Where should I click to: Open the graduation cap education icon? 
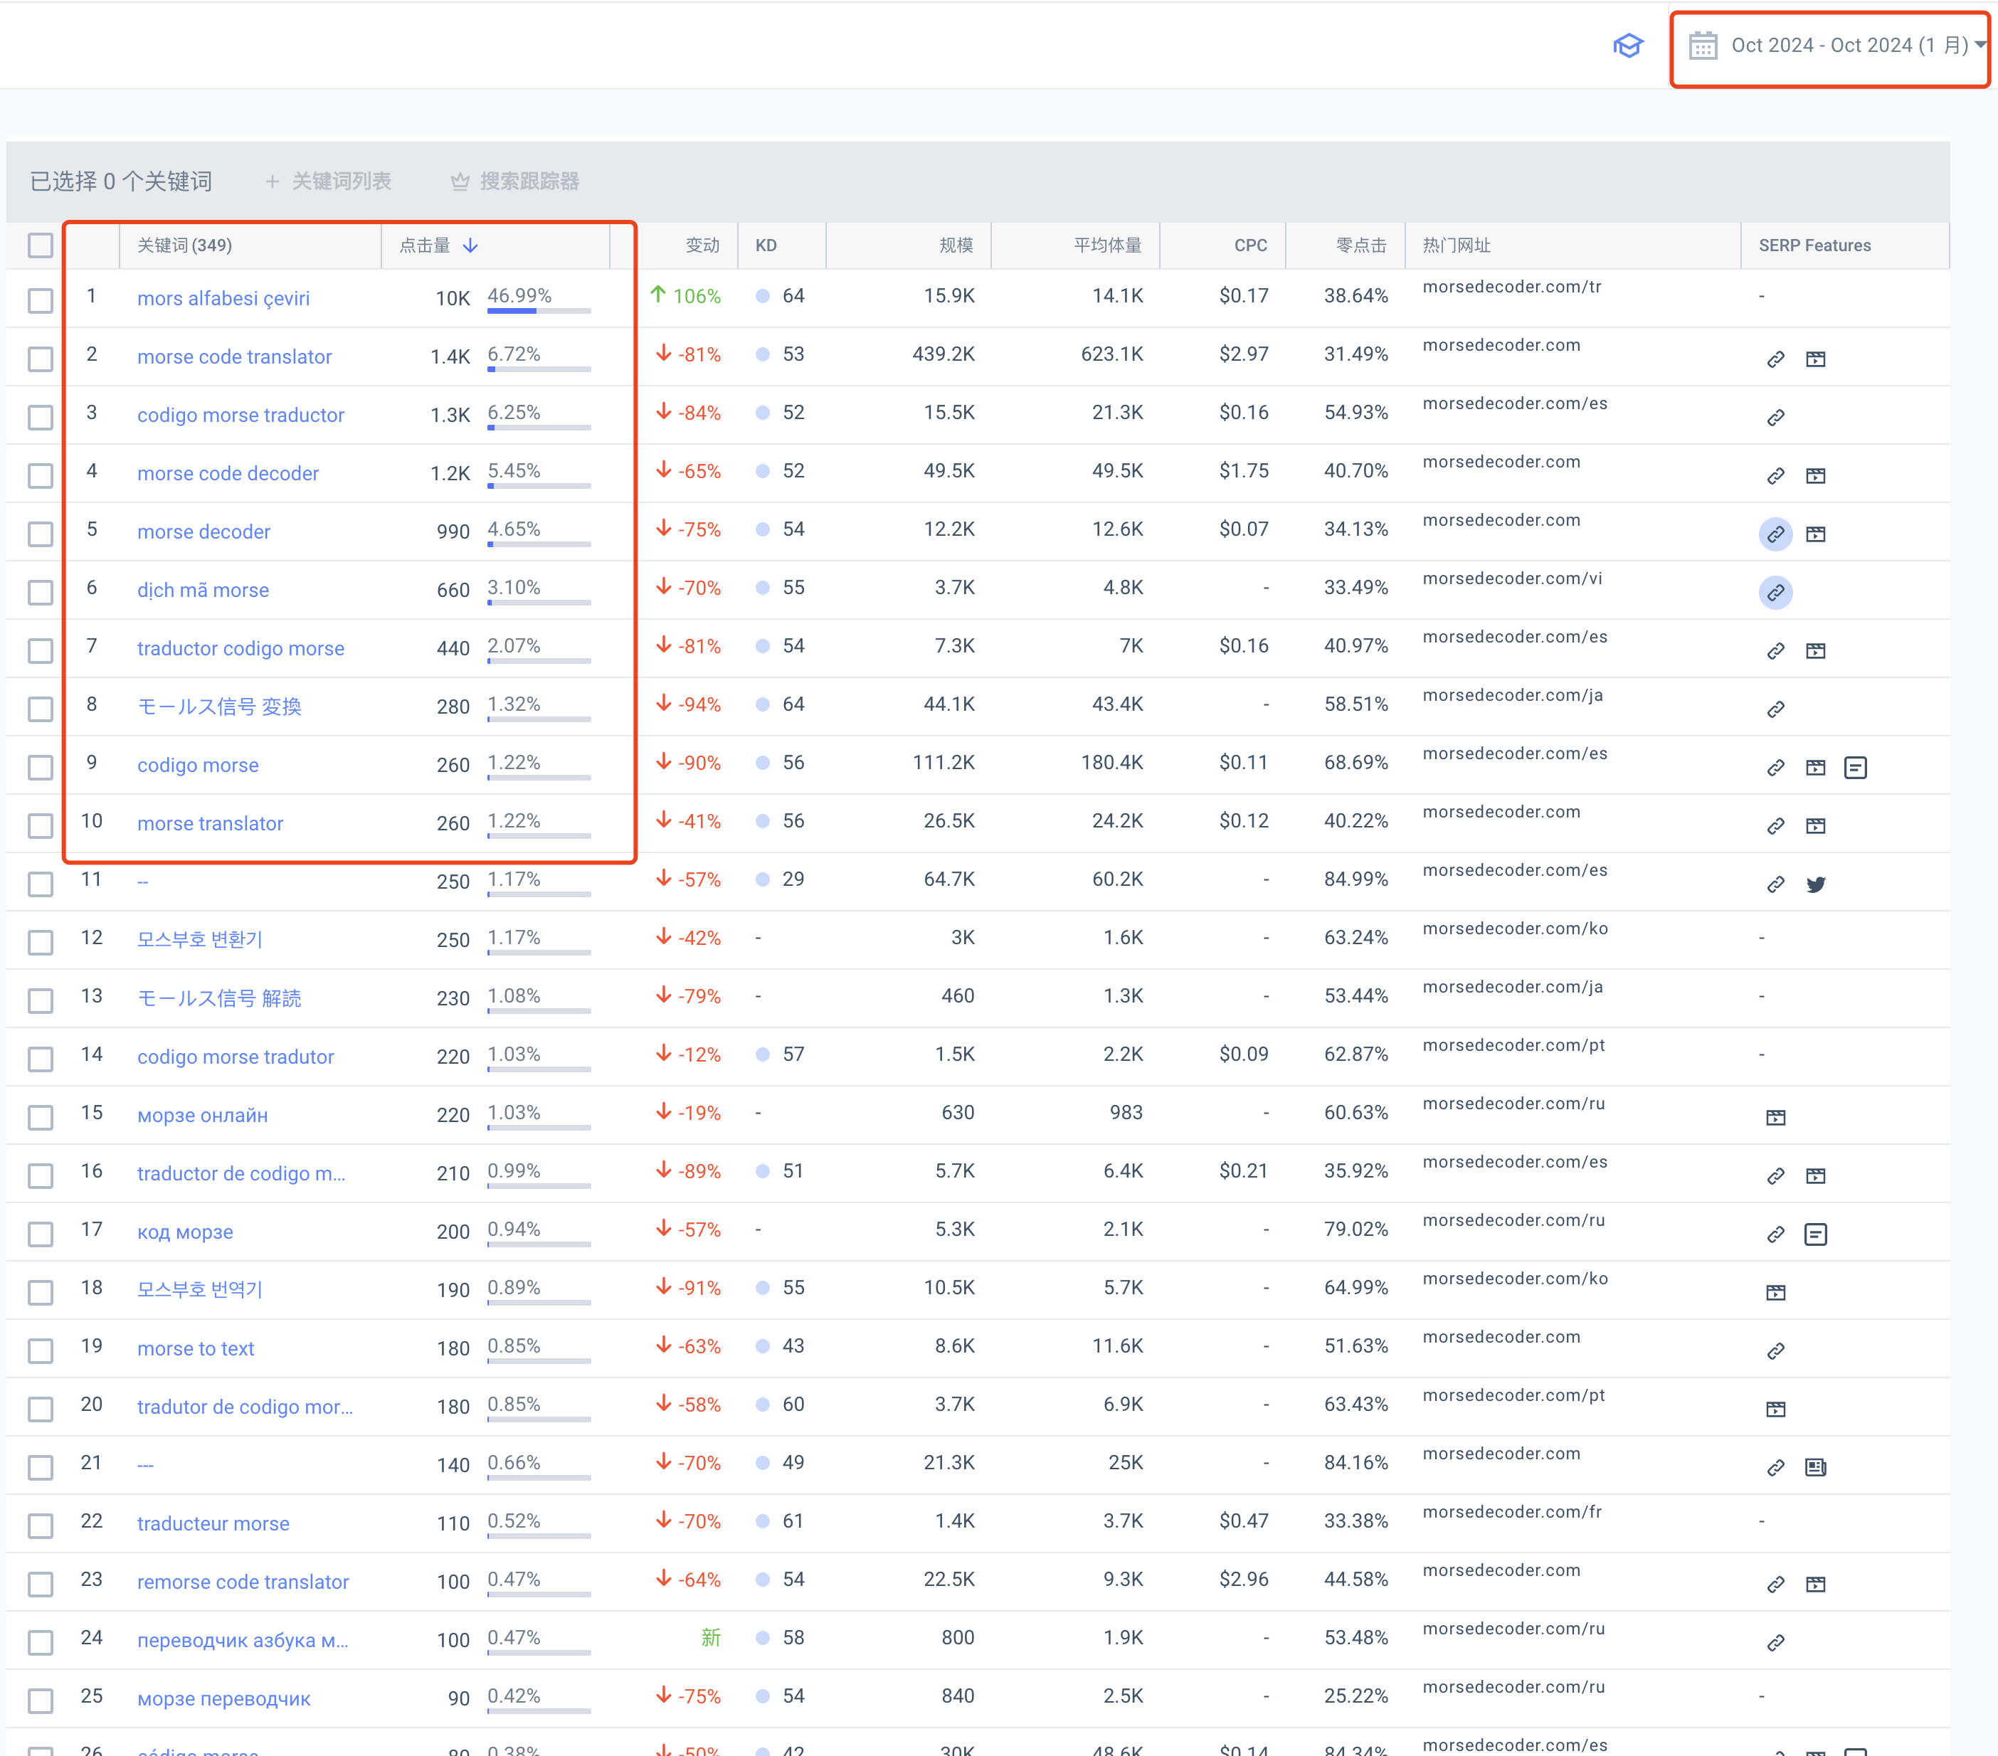pyautogui.click(x=1627, y=46)
